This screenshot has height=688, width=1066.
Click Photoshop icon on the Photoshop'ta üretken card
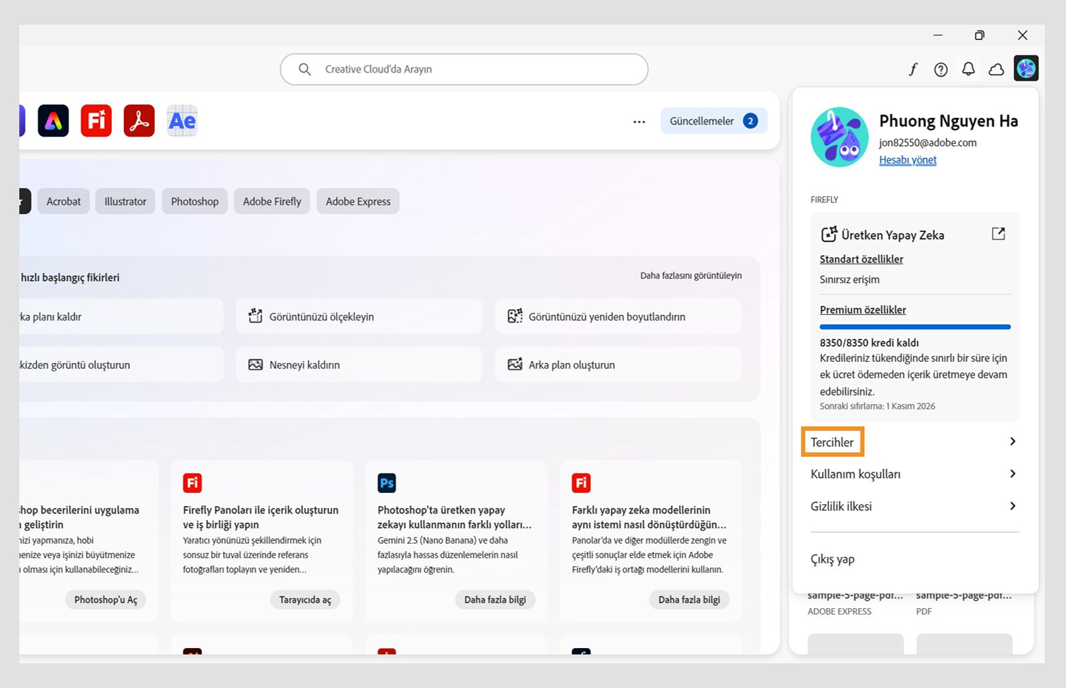point(387,483)
